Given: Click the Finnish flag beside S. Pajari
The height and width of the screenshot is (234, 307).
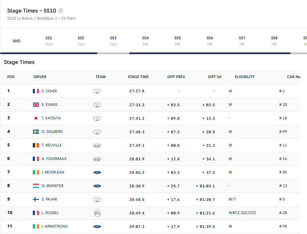Looking at the screenshot, I should (x=36, y=200).
